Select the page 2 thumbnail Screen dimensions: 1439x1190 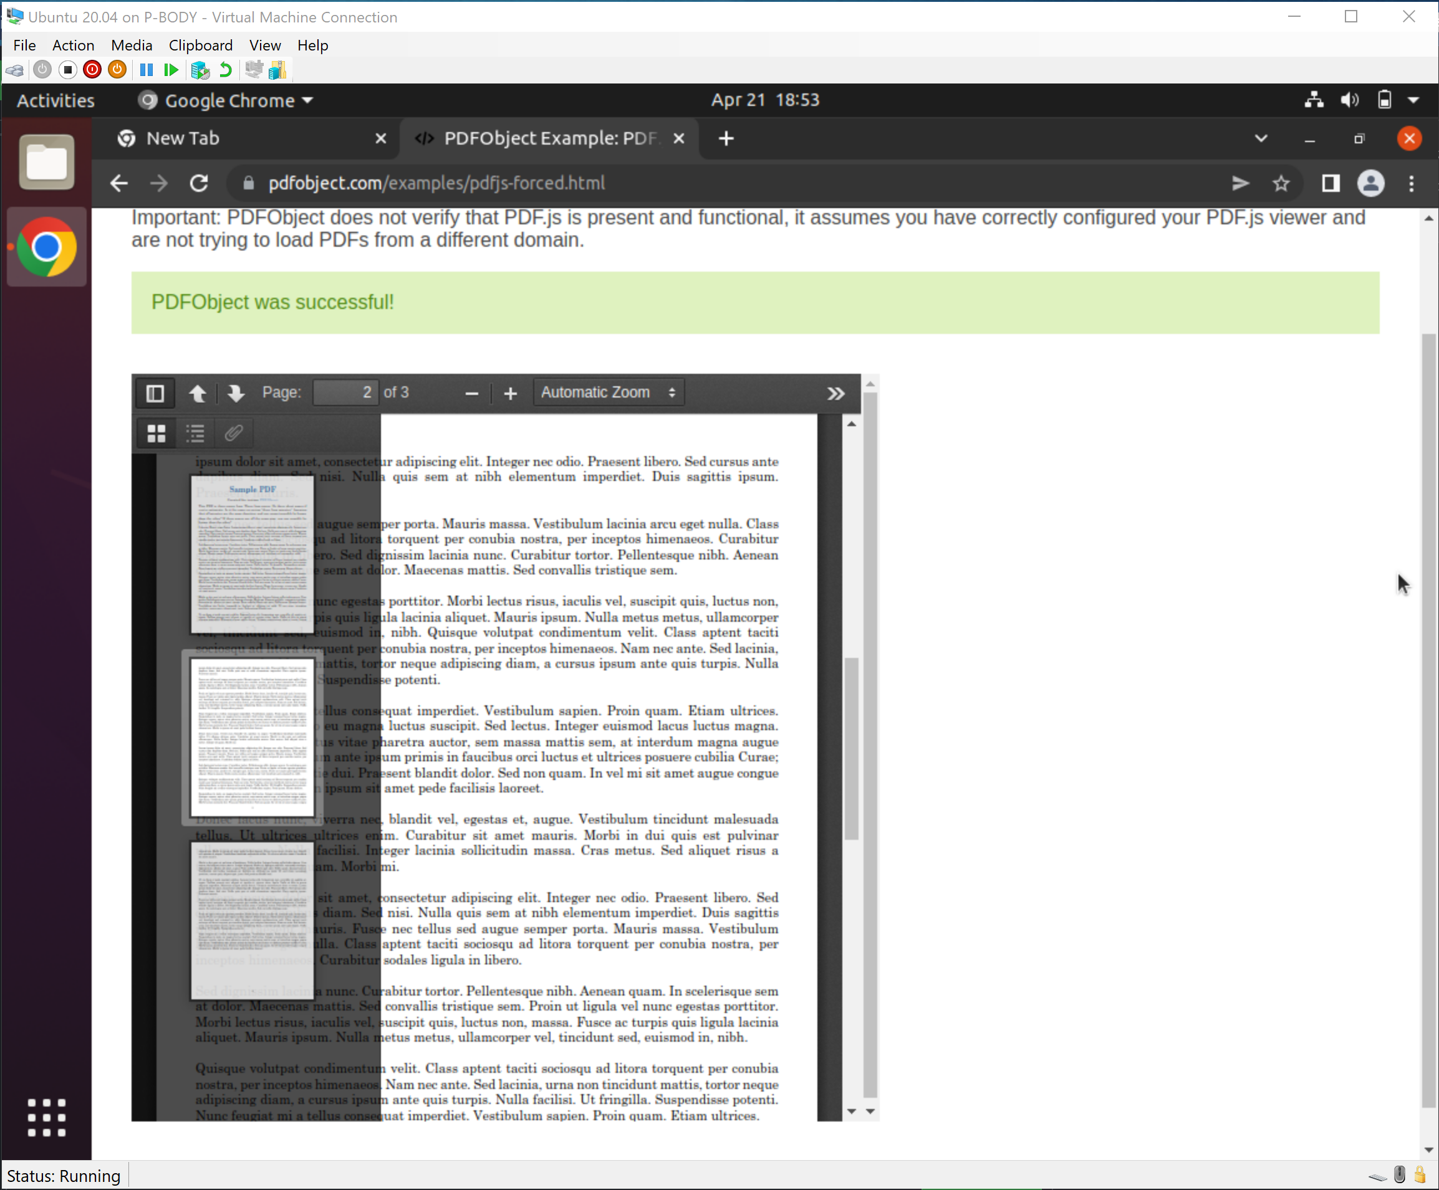(x=251, y=738)
